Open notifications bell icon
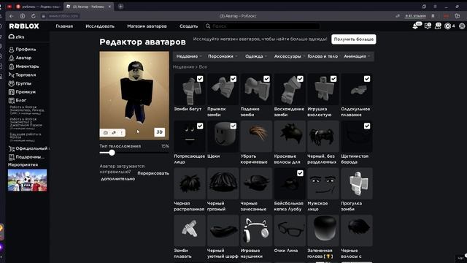Image resolution: width=467 pixels, height=263 pixels. 415,26
